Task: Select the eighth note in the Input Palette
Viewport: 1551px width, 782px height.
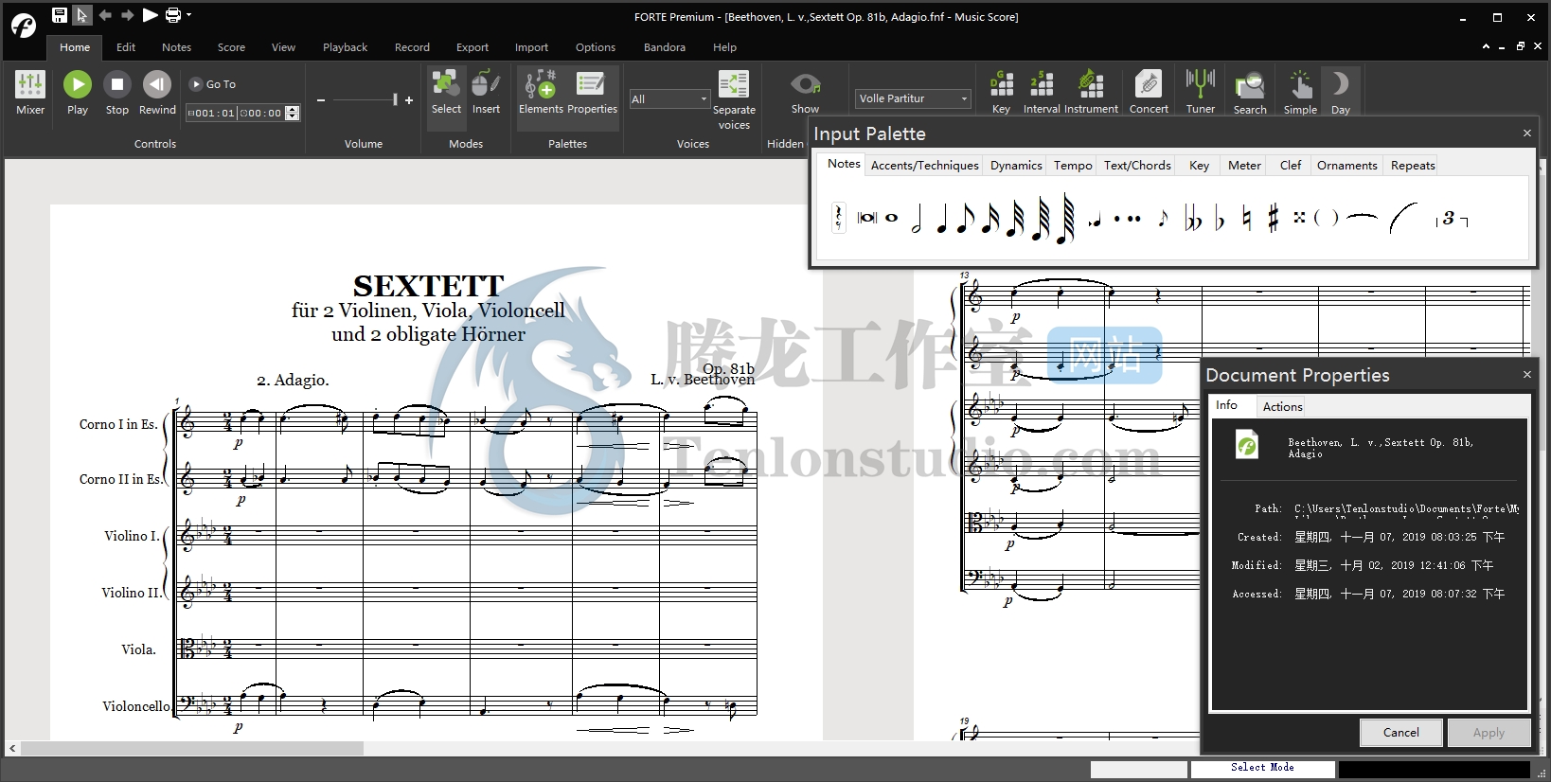Action: [965, 219]
